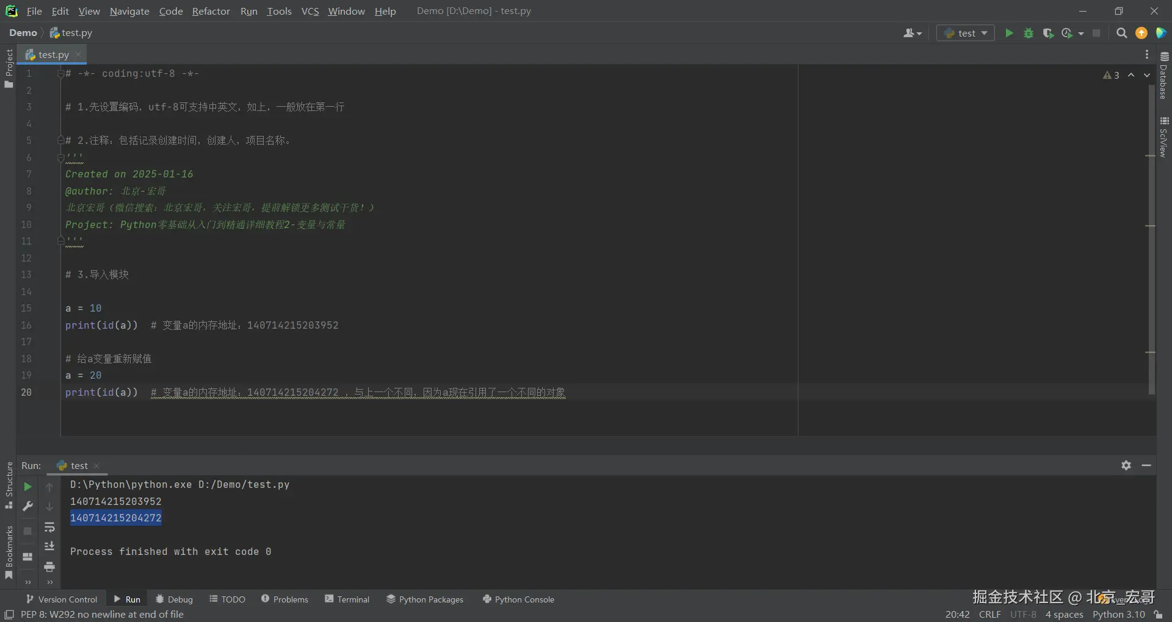Image resolution: width=1172 pixels, height=622 pixels.
Task: Open the Version Control tool window
Action: pyautogui.click(x=62, y=599)
